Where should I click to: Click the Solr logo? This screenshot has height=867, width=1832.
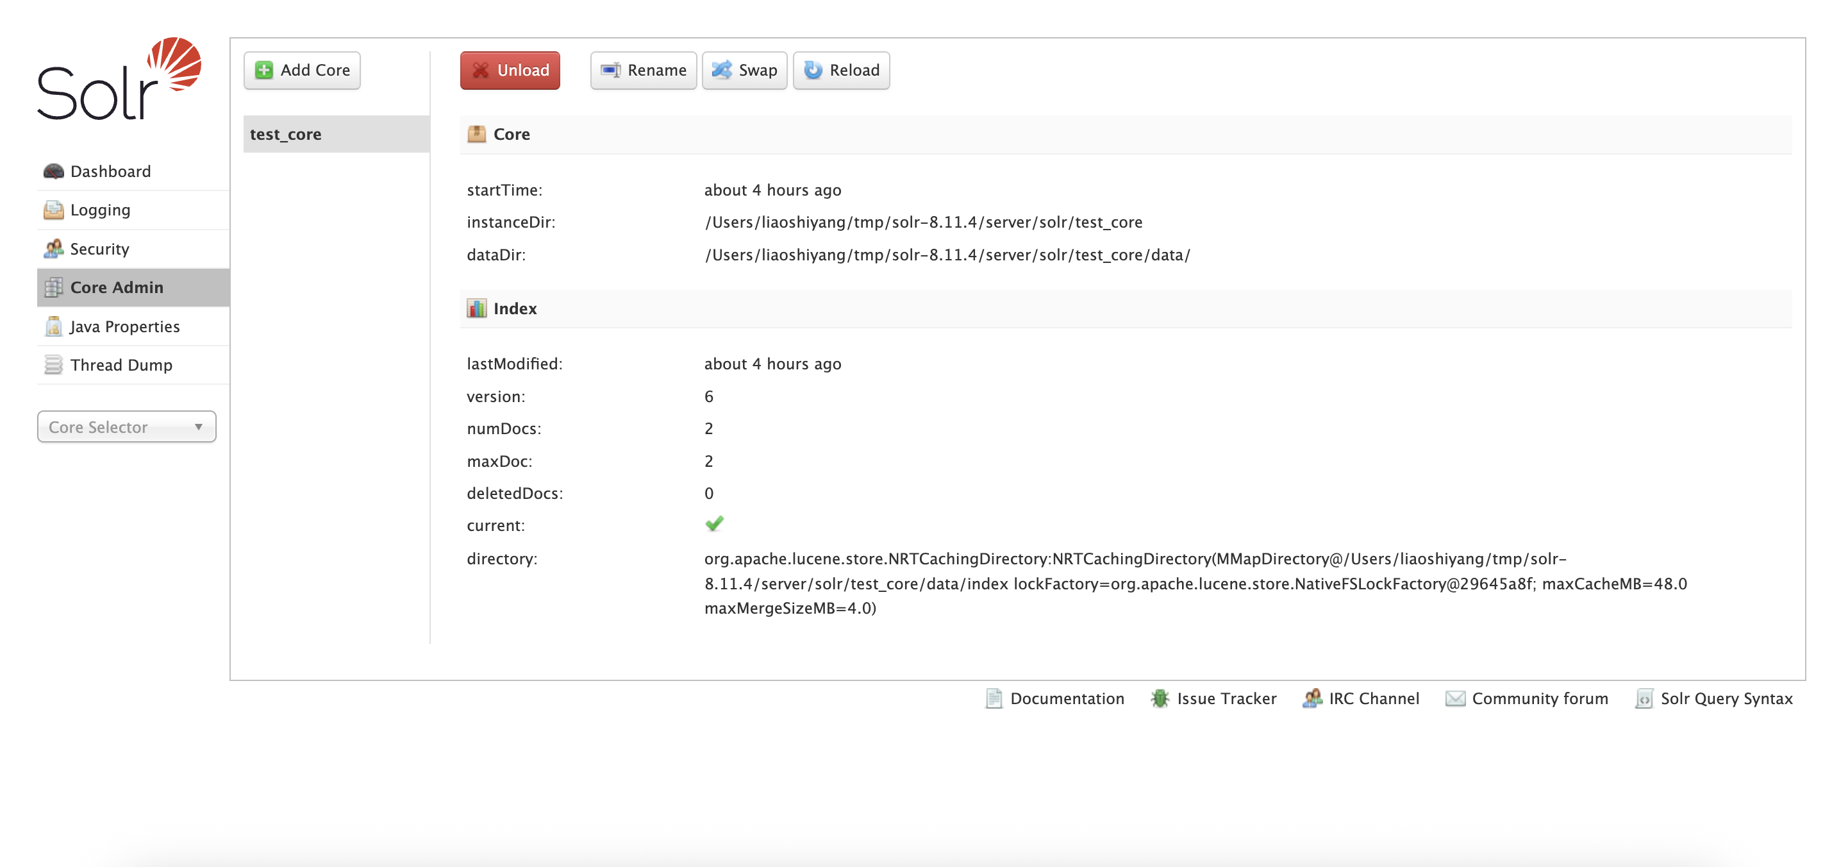pyautogui.click(x=119, y=79)
